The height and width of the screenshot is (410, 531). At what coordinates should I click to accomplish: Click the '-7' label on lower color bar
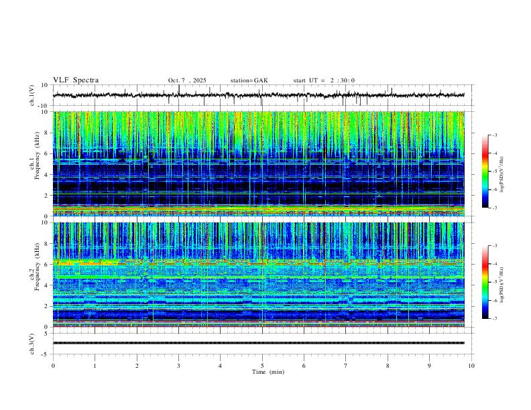point(494,319)
